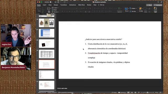This screenshot has height=94, width=168.
Task: Click regina lira's video tile
Action: 16,36
